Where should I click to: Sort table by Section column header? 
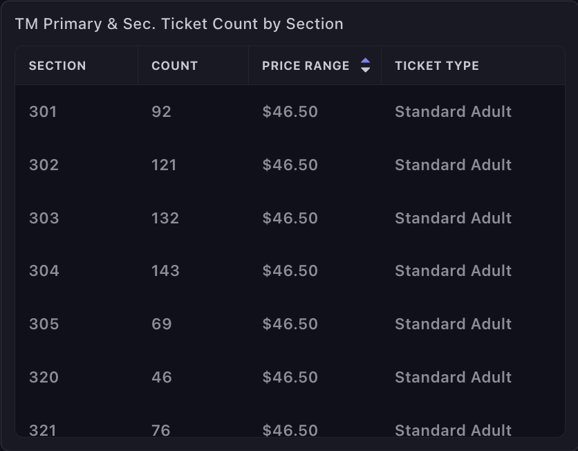[57, 66]
